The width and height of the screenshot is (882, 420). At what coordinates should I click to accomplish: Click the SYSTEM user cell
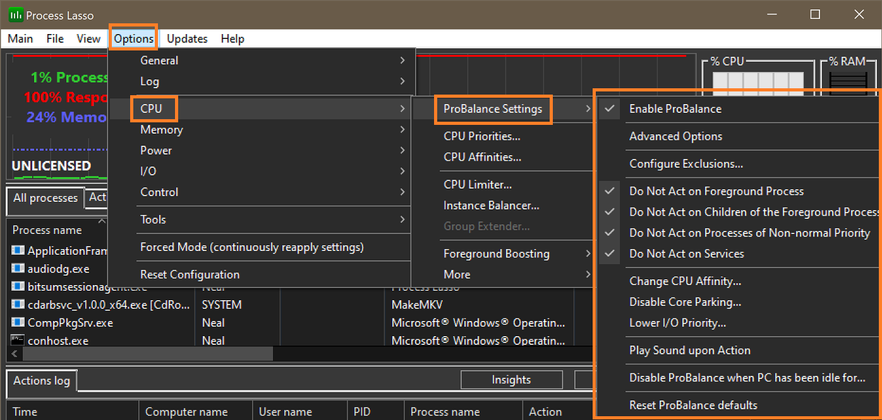222,305
